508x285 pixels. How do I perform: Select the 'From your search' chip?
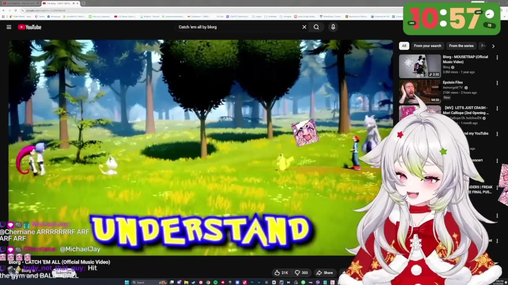pyautogui.click(x=427, y=46)
